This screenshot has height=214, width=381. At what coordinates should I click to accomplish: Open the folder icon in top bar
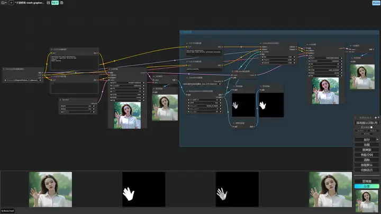(3, 3)
